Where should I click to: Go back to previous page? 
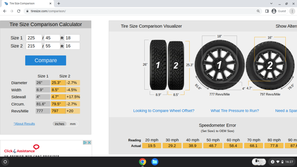click(5, 11)
